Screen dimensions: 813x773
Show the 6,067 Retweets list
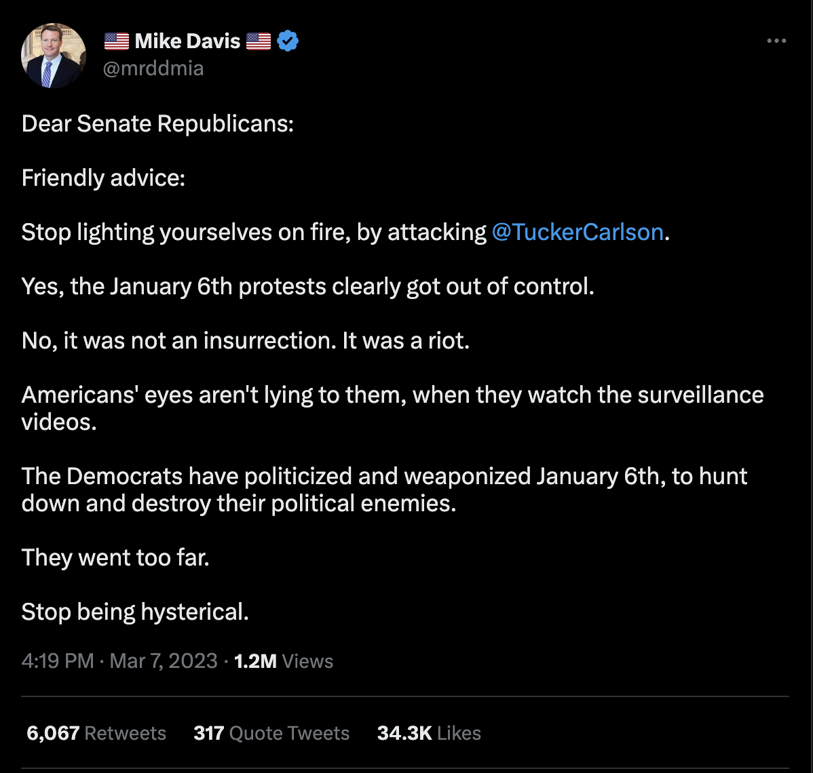pos(96,733)
